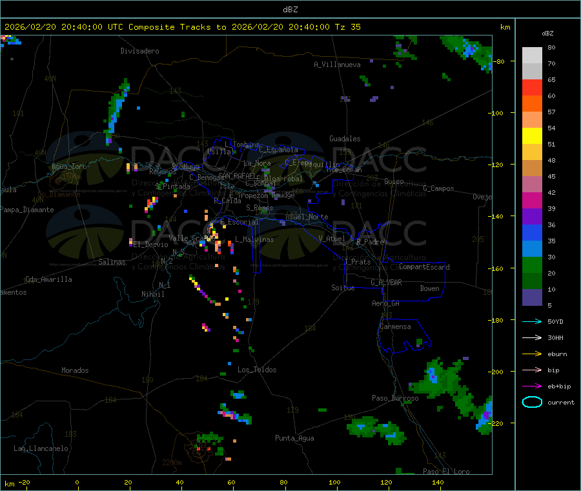This screenshot has height=491, width=581.
Task: Click the Divisadero map label
Action: click(139, 51)
